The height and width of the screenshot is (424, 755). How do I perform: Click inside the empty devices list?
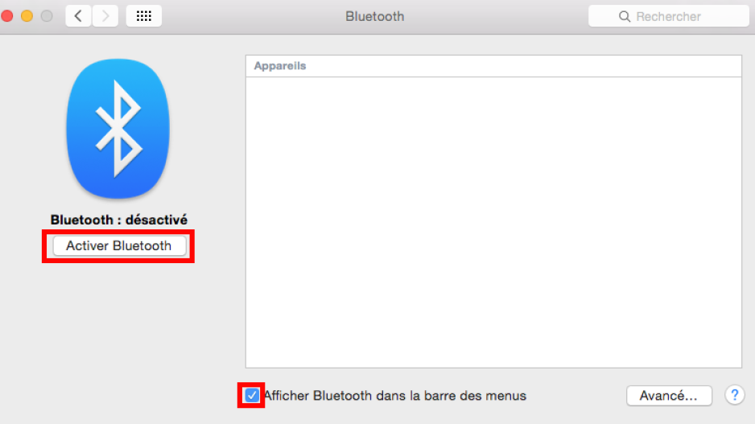coord(493,222)
